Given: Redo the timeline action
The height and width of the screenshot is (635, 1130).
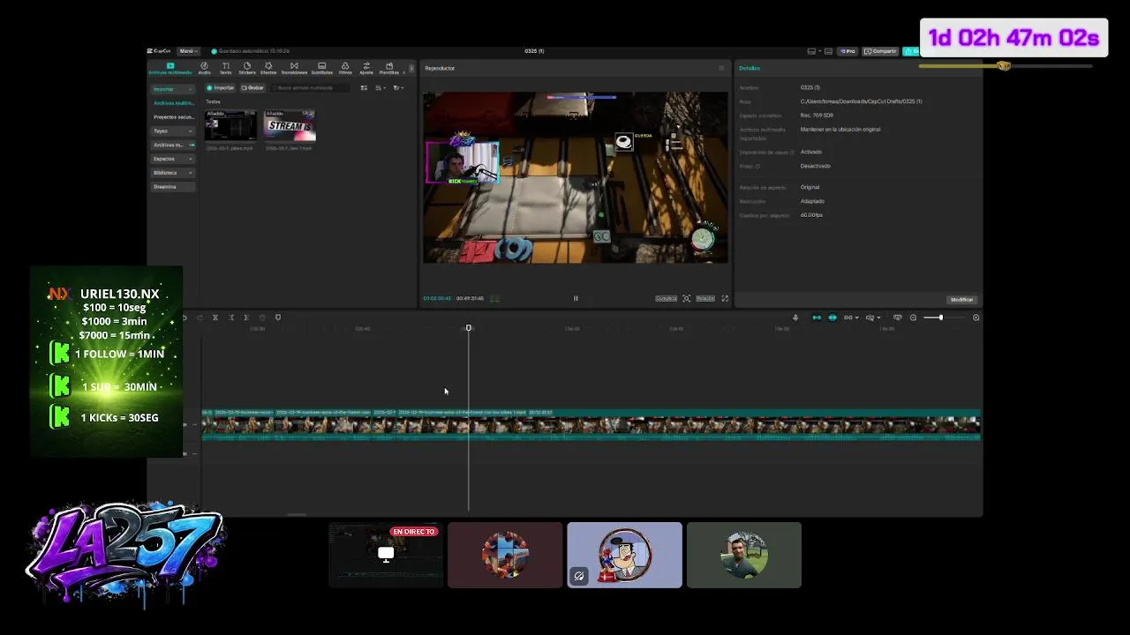Looking at the screenshot, I should pyautogui.click(x=200, y=317).
